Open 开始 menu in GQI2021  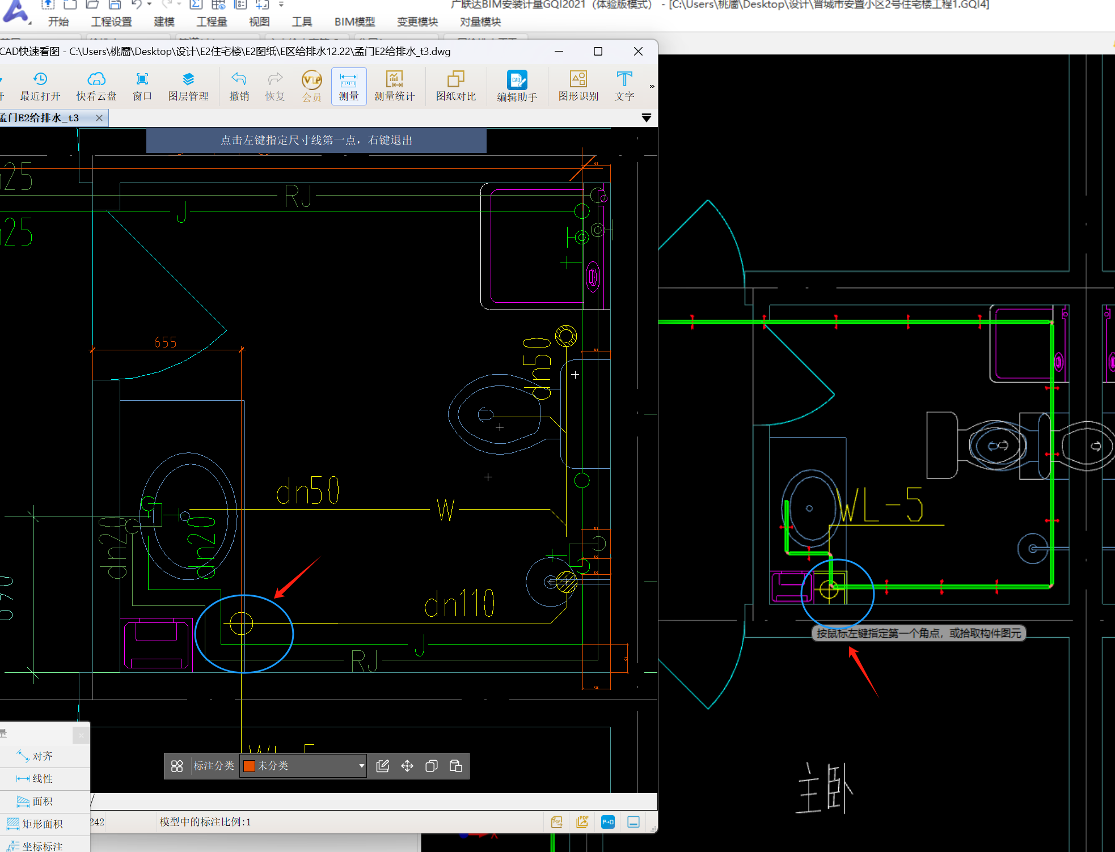(58, 22)
